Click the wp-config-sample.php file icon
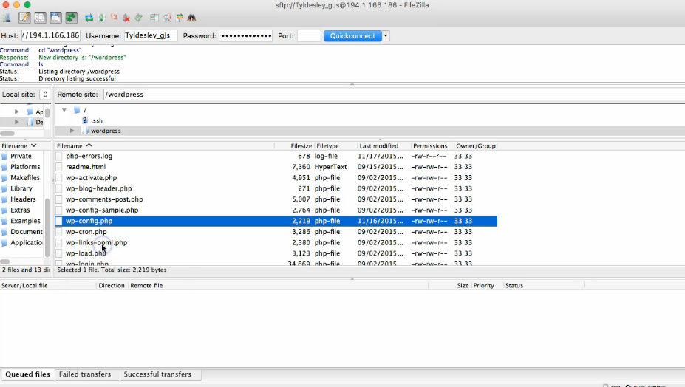This screenshot has height=387, width=685. coord(59,210)
